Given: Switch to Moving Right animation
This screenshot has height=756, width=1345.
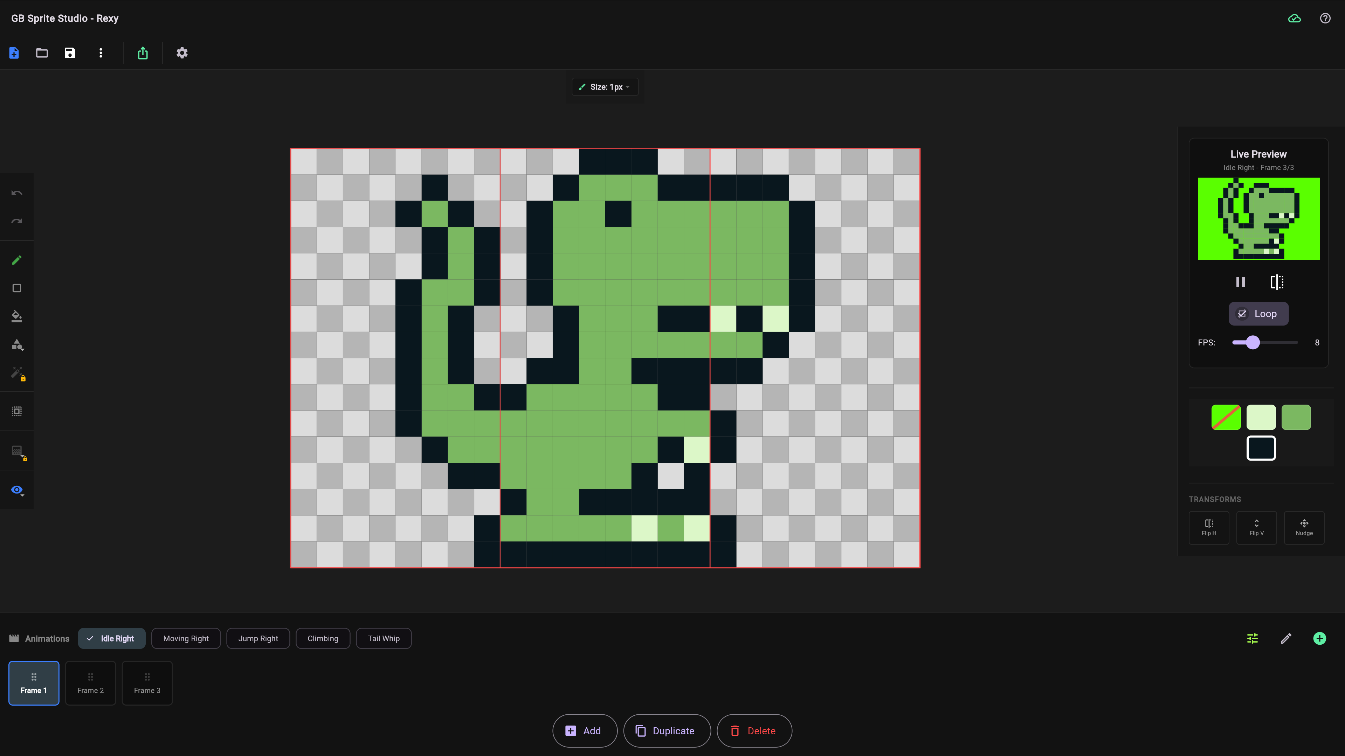Looking at the screenshot, I should click(186, 638).
